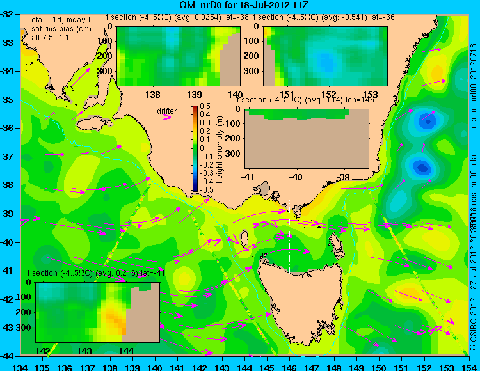Click the dark blue eddy near 152E -36S
Viewport: 480px width, 371px height.
428,122
